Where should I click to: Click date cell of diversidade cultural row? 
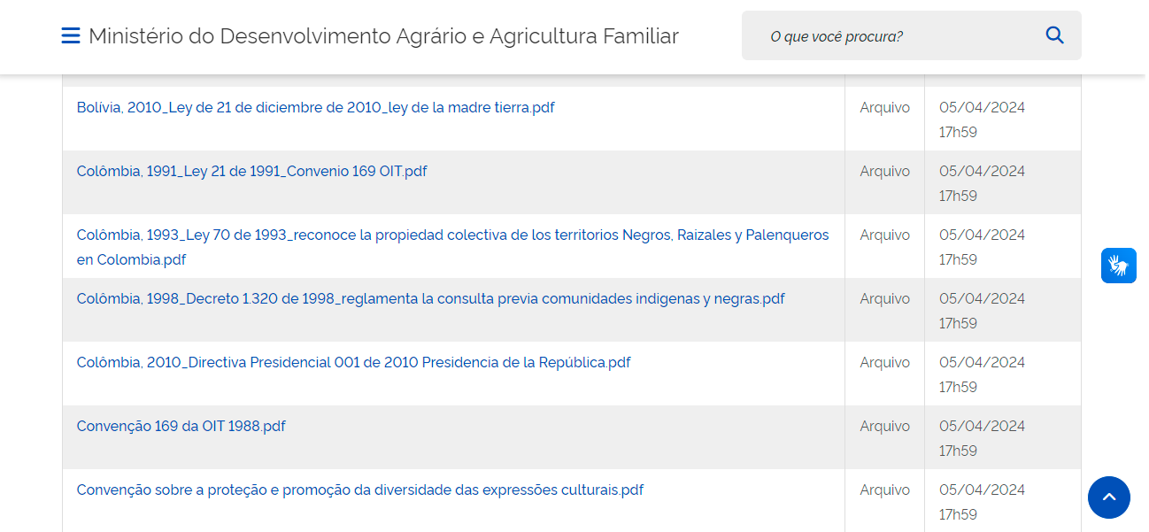pos(982,502)
